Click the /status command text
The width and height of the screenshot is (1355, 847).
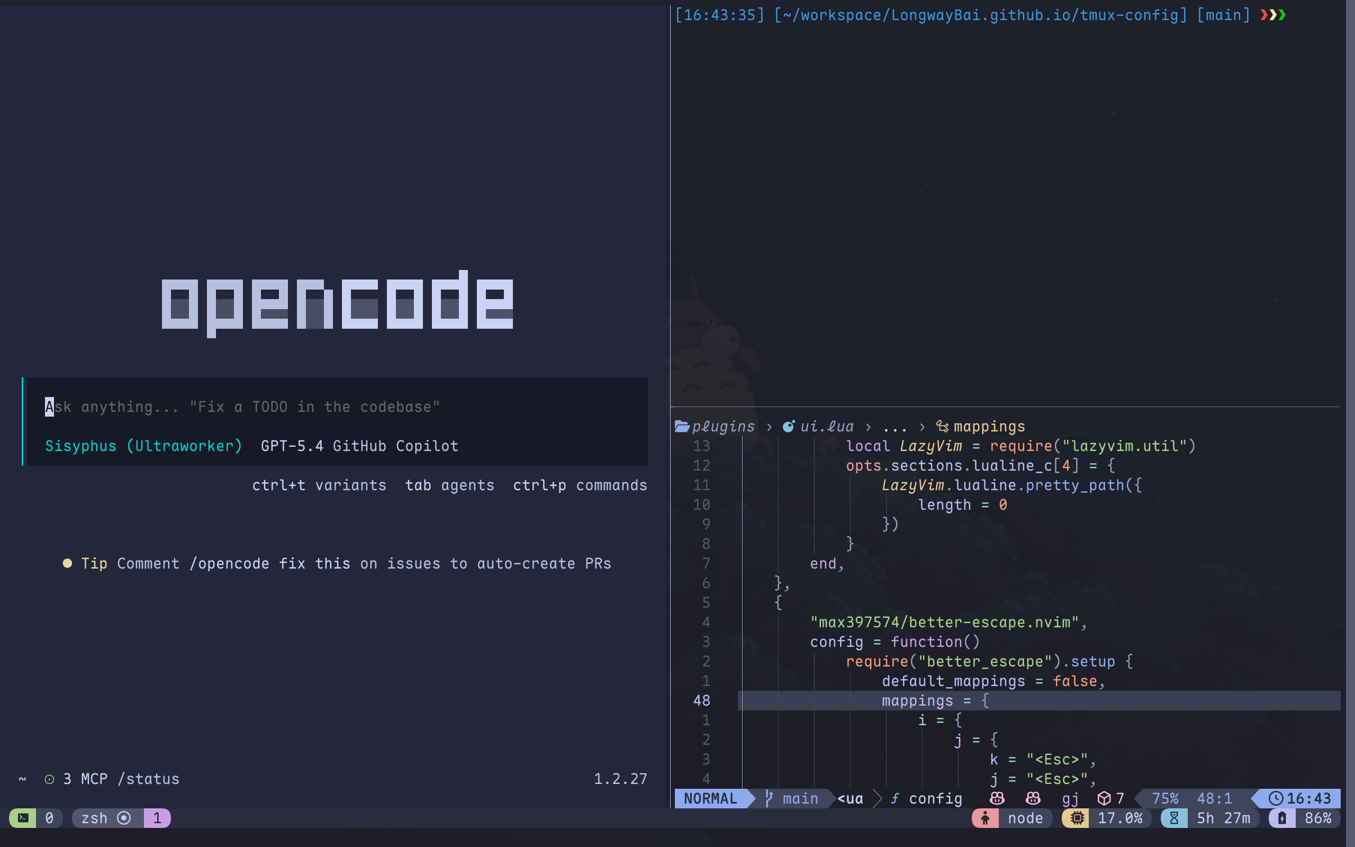tap(148, 779)
